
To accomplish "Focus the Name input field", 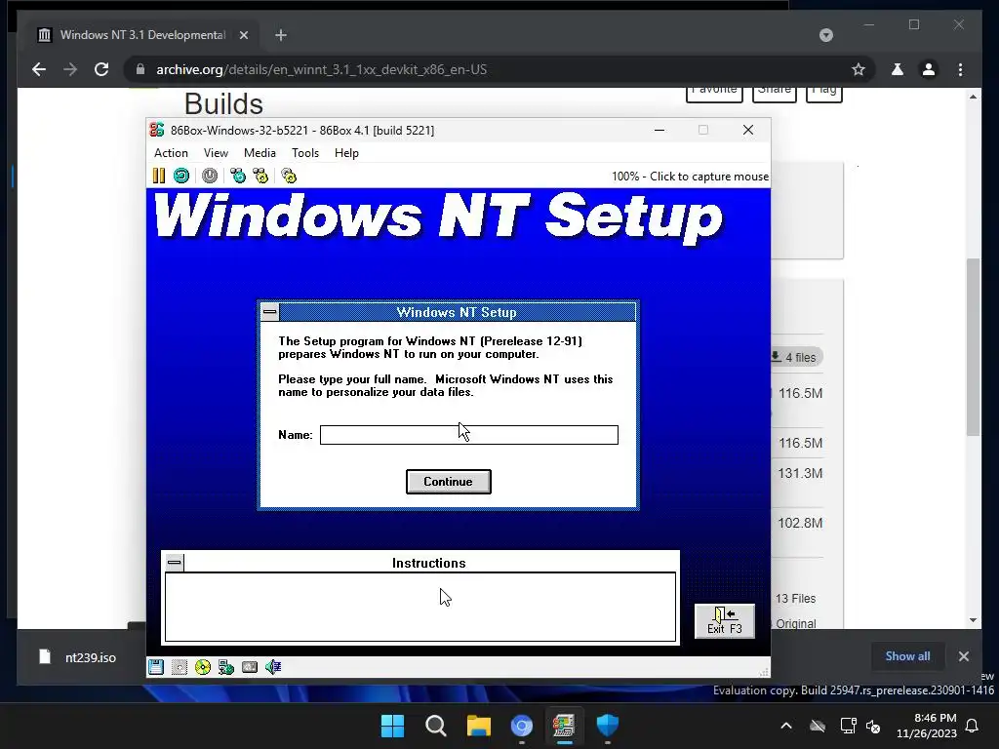I will tap(469, 435).
